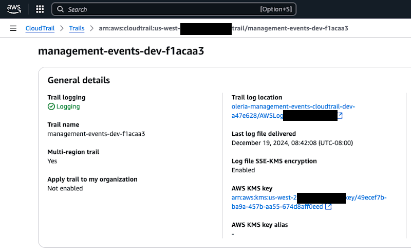The height and width of the screenshot is (252, 411).
Task: Click the Multi-region trail Yes value
Action: tap(52, 161)
